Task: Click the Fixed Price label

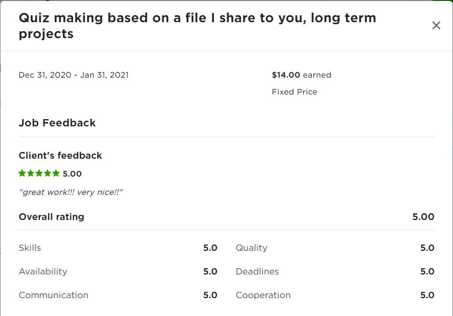Action: 294,92
